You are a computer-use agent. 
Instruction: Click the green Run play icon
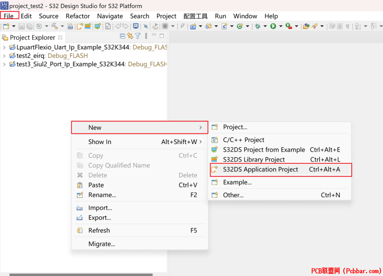273,26
